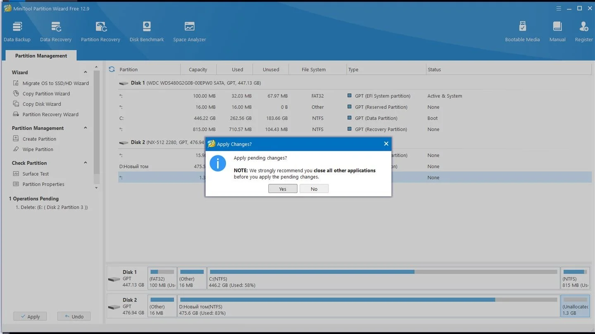Confirm changes with the Yes button

click(283, 189)
